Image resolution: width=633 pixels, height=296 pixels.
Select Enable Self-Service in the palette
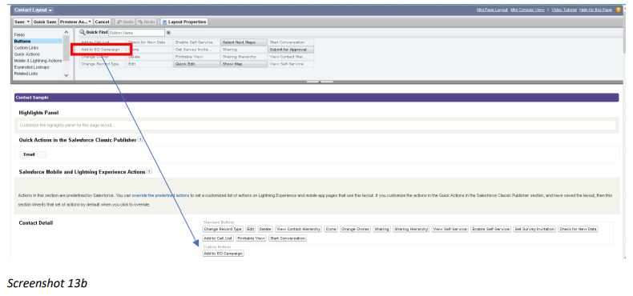click(x=196, y=42)
